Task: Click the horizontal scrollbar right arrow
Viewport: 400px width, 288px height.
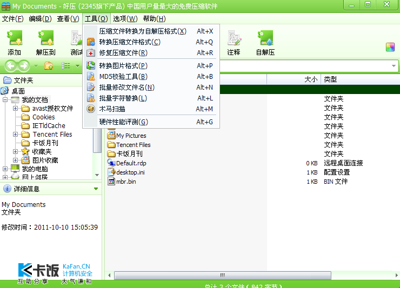Action: click(396, 275)
